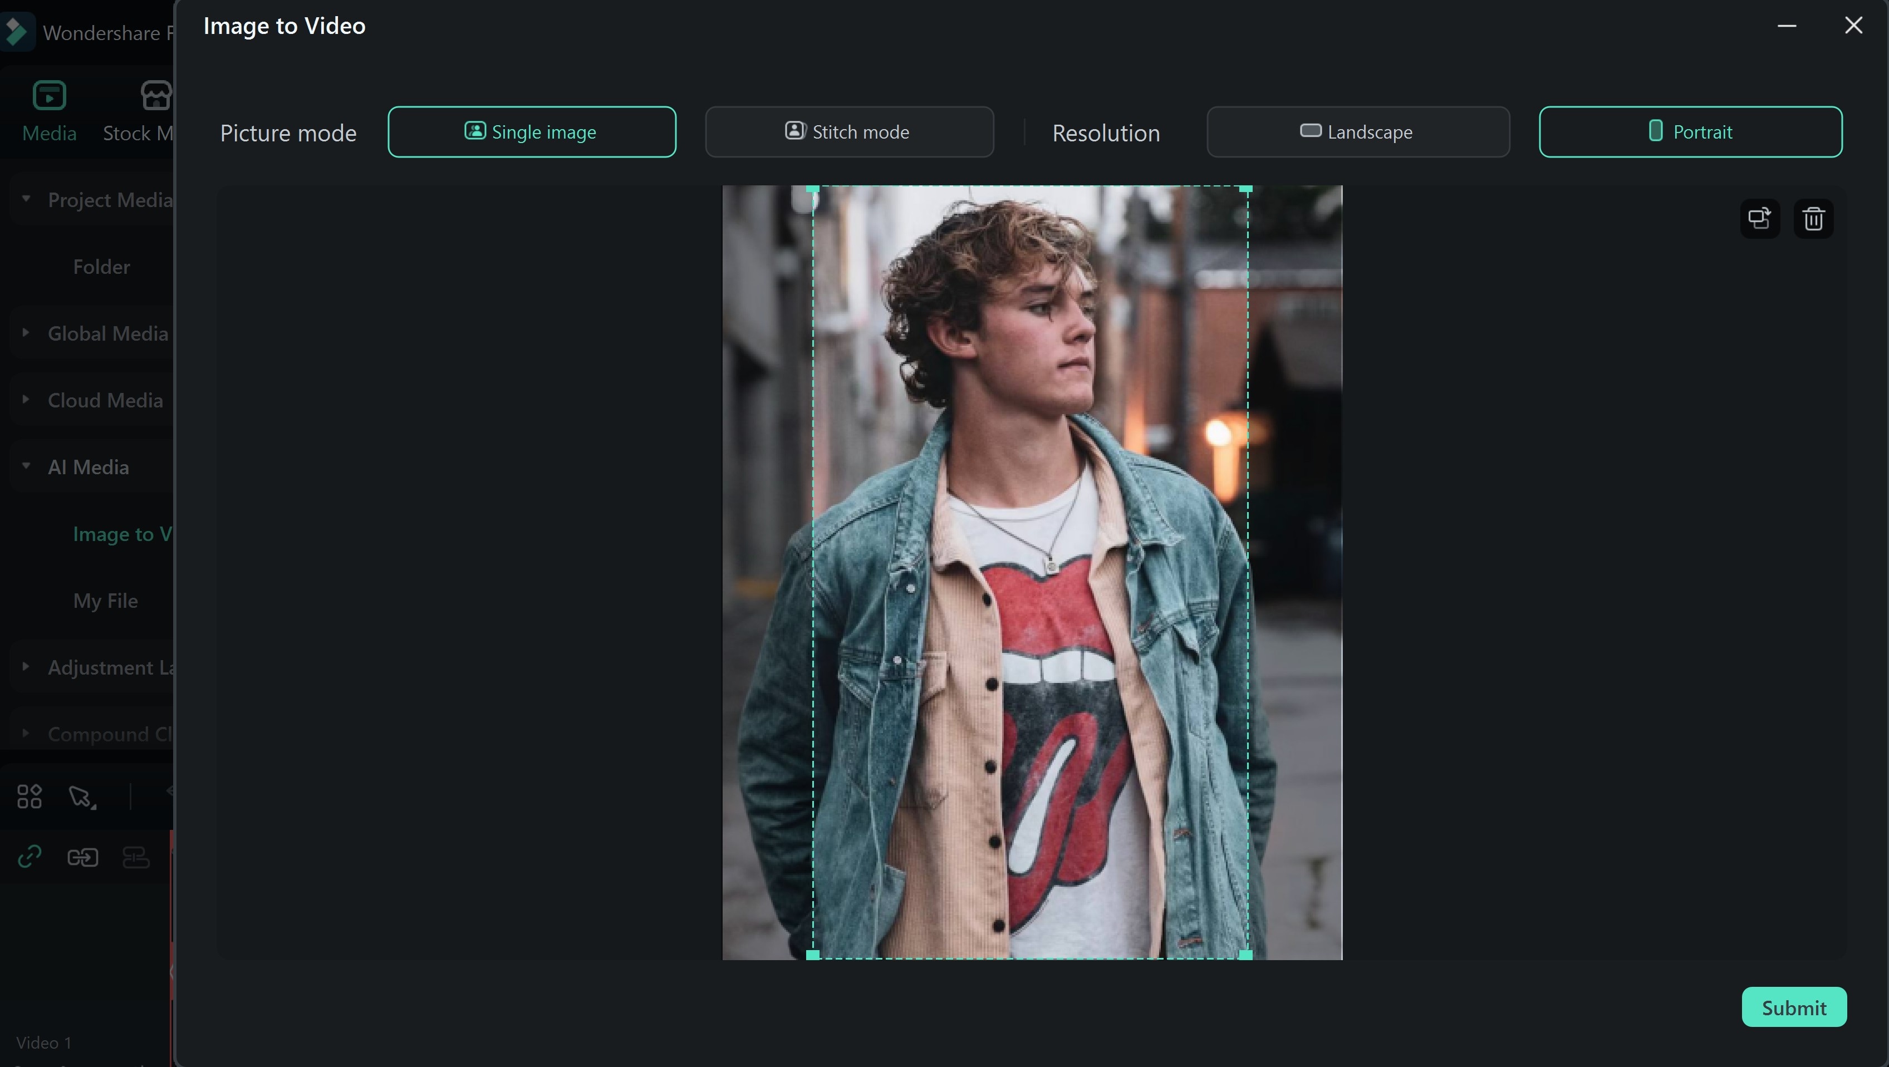Select the pointer selection tool icon
Image resolution: width=1889 pixels, height=1067 pixels.
coord(82,797)
